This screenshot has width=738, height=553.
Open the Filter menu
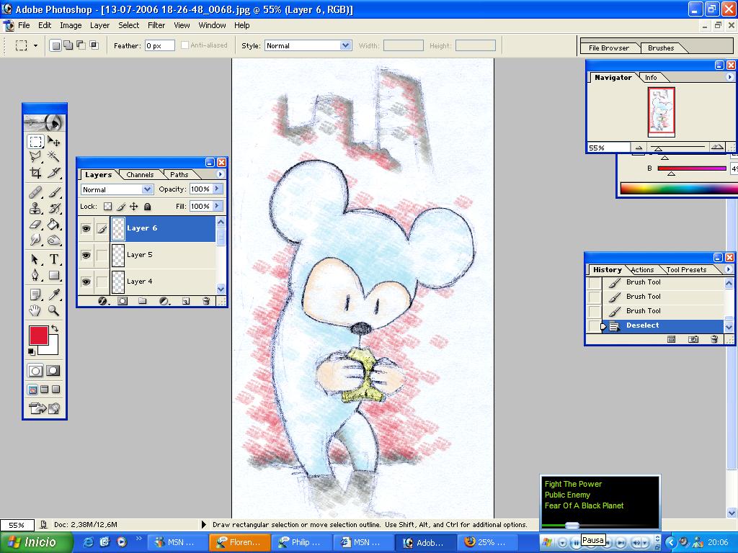pyautogui.click(x=156, y=25)
